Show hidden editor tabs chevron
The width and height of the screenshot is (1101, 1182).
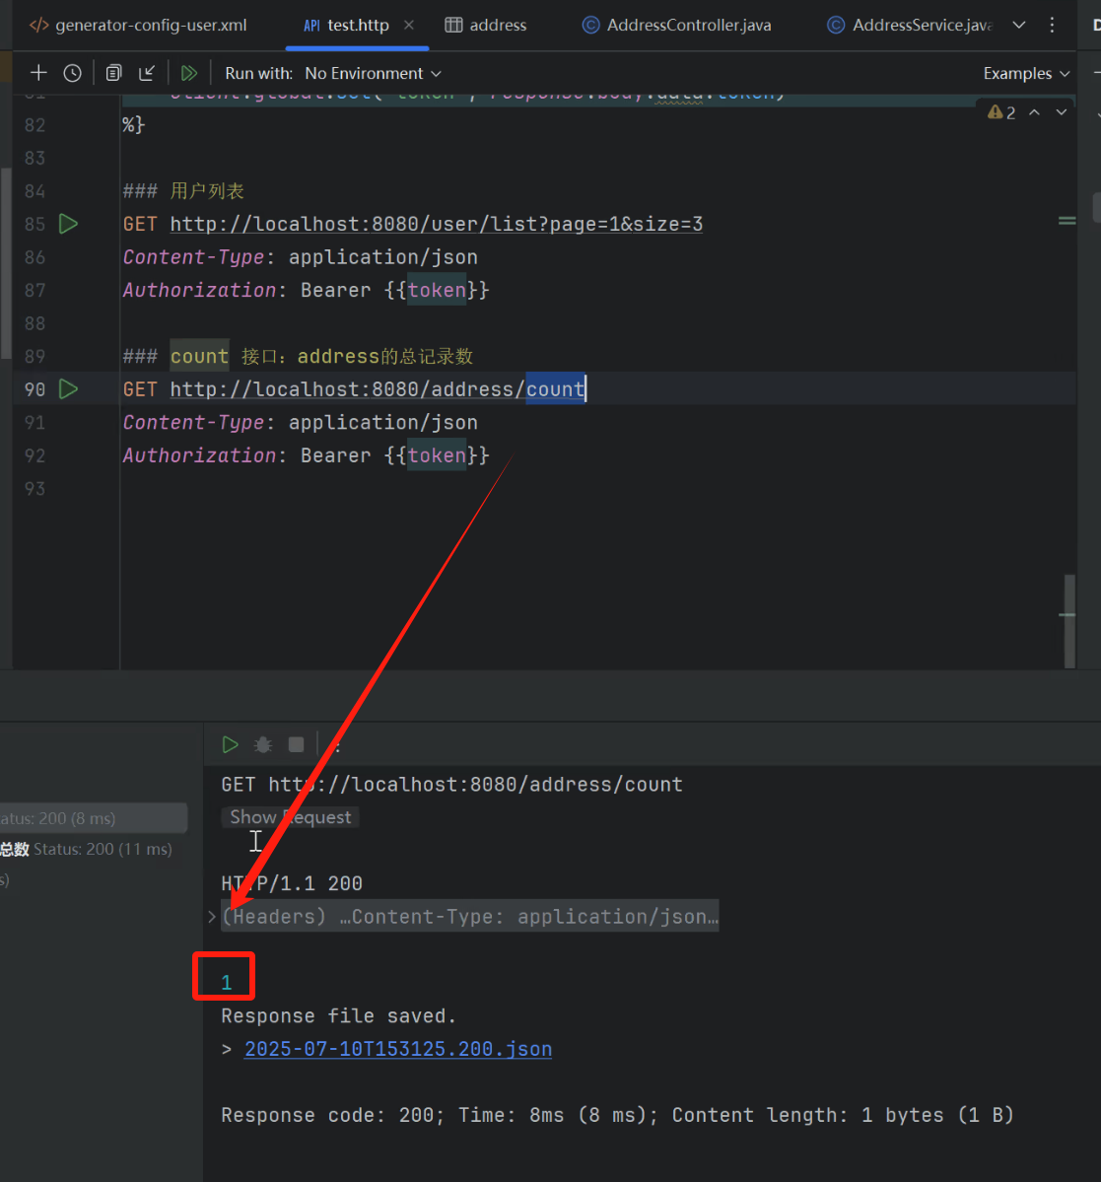click(x=1019, y=25)
